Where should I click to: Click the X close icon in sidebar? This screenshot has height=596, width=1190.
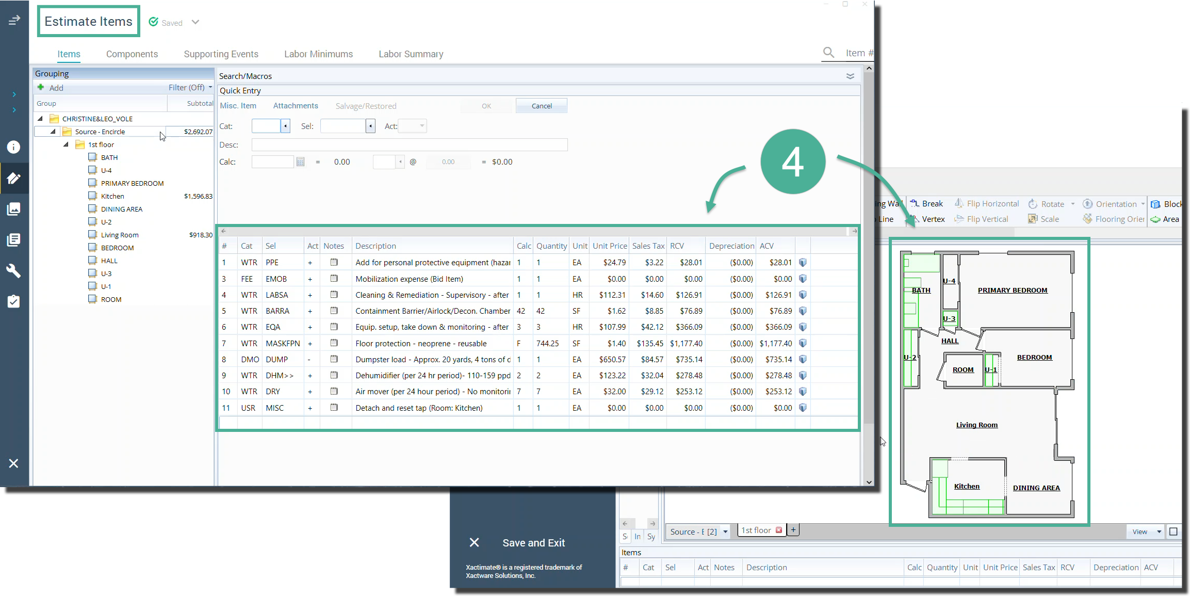pos(14,463)
